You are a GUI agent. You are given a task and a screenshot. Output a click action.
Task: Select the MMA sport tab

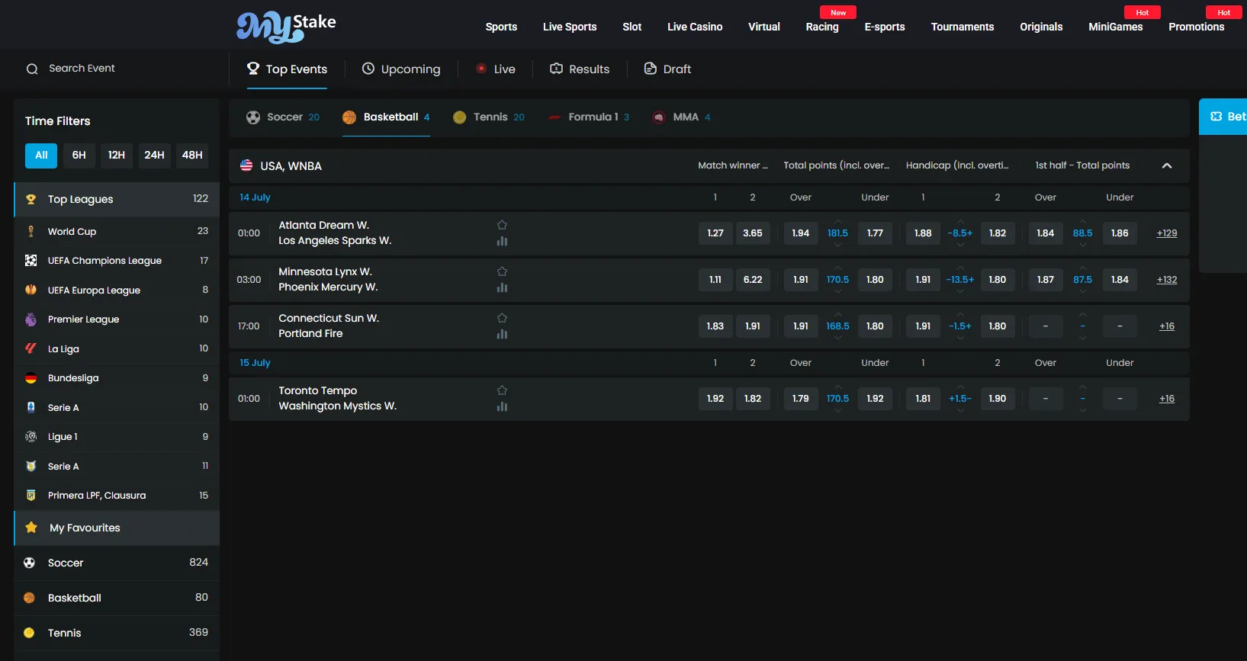click(x=681, y=117)
